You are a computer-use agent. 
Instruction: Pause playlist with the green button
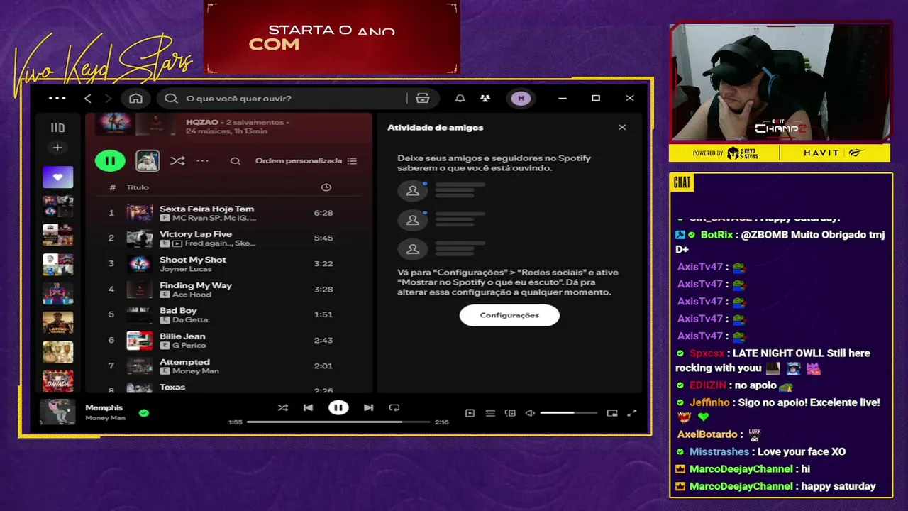[110, 160]
